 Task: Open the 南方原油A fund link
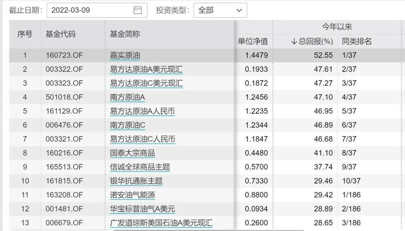(127, 97)
